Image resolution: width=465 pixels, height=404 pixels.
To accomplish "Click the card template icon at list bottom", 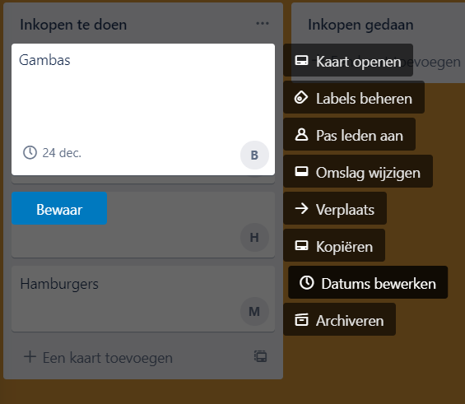I will click(260, 356).
